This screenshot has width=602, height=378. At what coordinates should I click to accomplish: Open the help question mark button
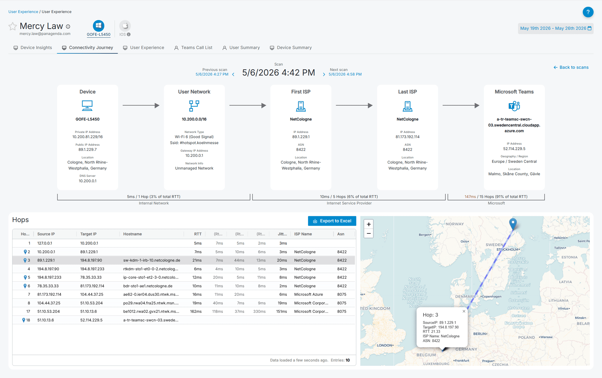tap(588, 12)
